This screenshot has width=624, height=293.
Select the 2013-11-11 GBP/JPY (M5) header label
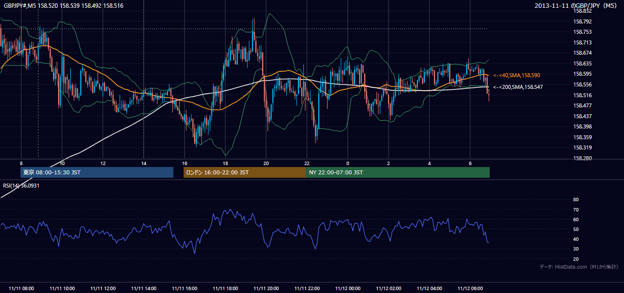point(576,5)
